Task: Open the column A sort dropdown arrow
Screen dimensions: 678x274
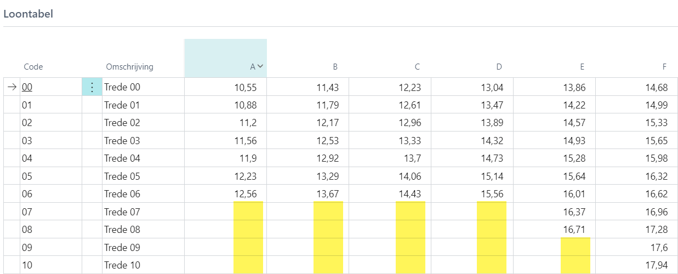Action: (x=260, y=66)
